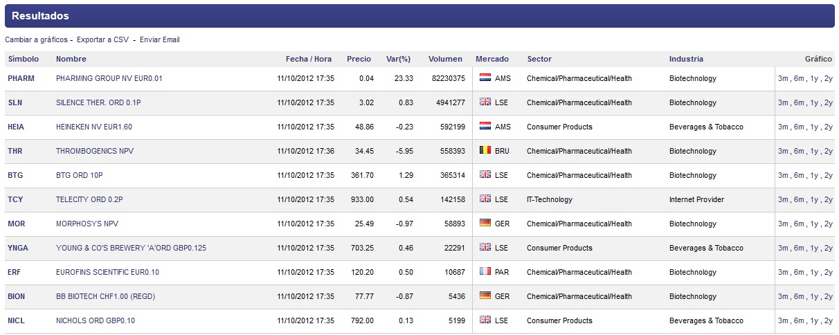
Task: Open the PHARM symbol link
Action: [21, 79]
